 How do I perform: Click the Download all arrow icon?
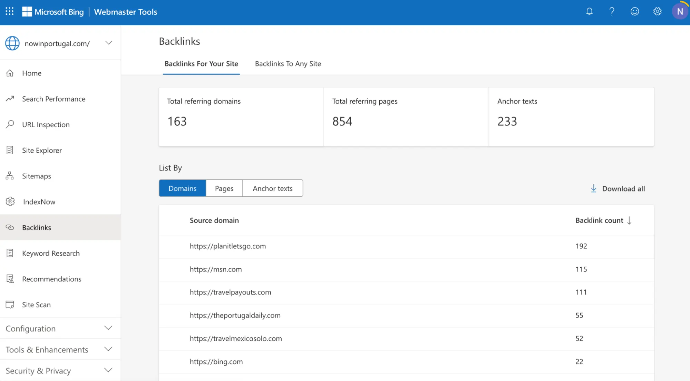coord(594,188)
